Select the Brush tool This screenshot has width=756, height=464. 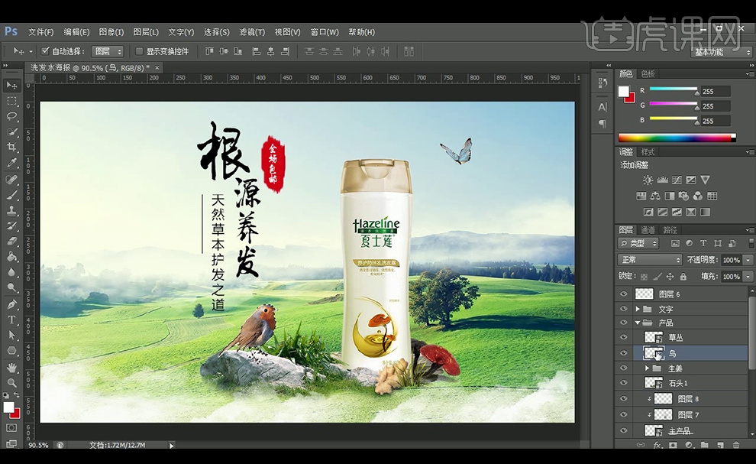tap(11, 195)
